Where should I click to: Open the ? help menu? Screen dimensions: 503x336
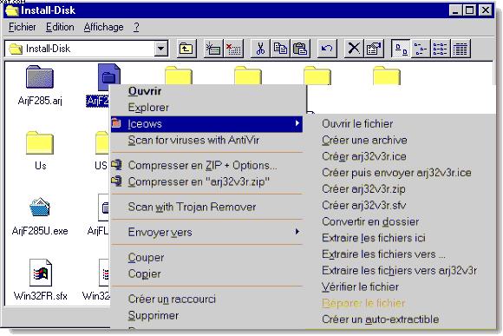click(x=136, y=27)
